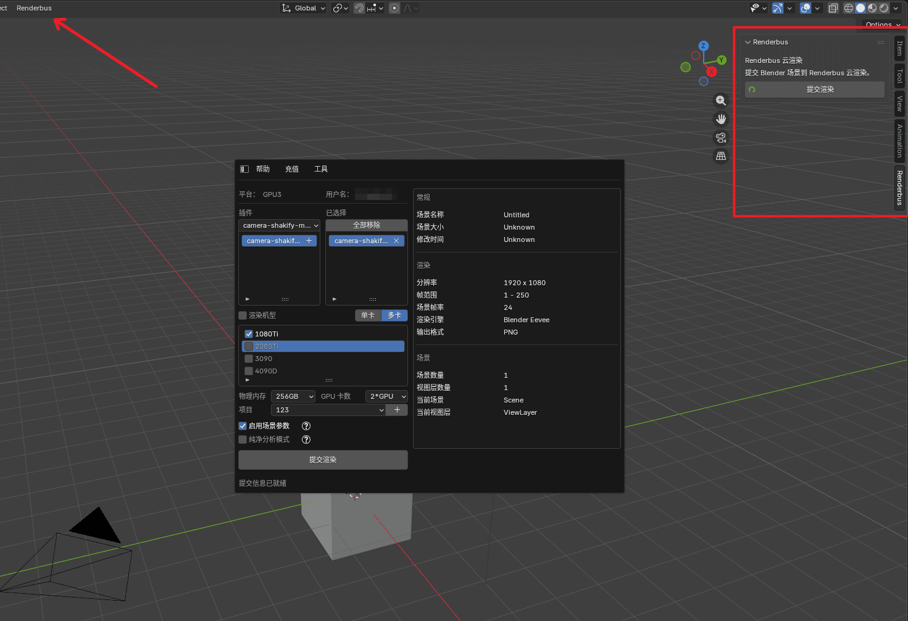Switch to wireframe viewport shading
The image size is (908, 621).
click(849, 8)
